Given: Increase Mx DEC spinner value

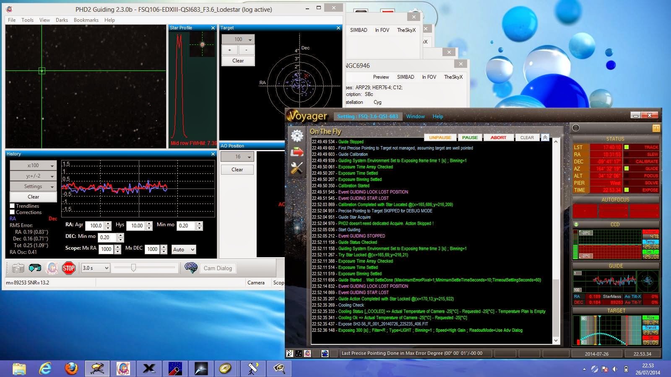Looking at the screenshot, I should (x=164, y=247).
